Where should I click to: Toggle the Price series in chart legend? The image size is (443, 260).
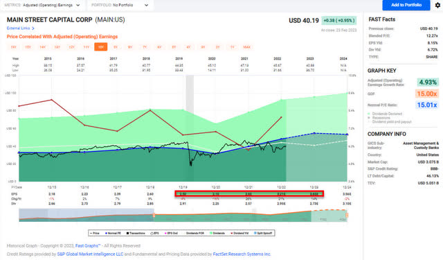(x=95, y=233)
